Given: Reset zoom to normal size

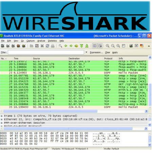Looking at the screenshot, I should click(x=118, y=46).
